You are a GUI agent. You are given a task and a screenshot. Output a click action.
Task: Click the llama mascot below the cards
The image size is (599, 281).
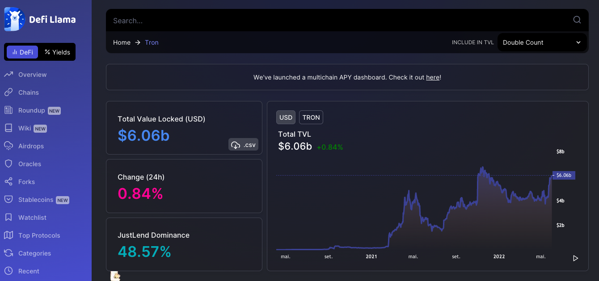point(115,276)
